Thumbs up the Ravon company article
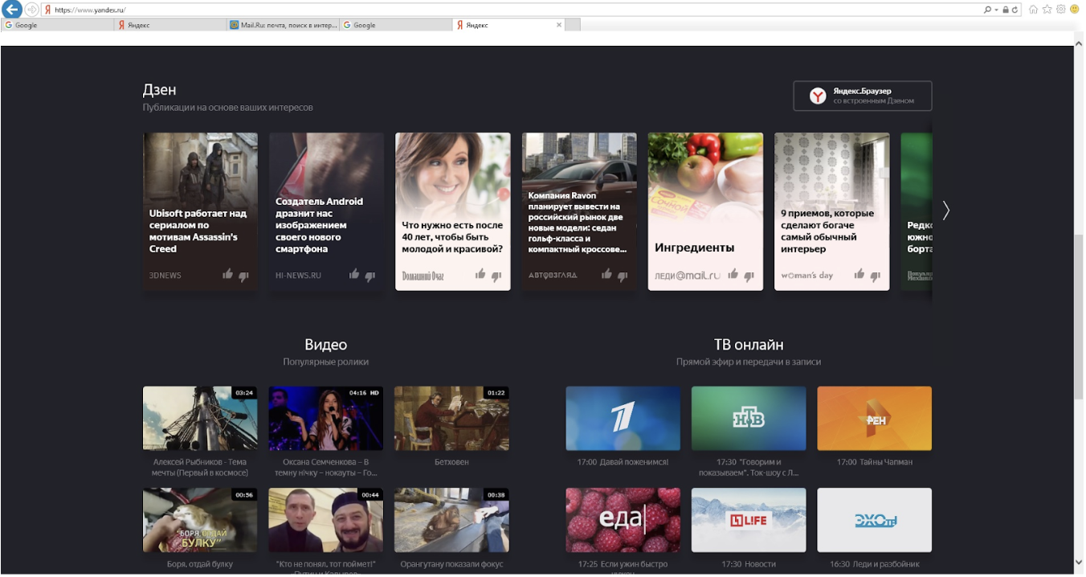The width and height of the screenshot is (1086, 577). 606,275
